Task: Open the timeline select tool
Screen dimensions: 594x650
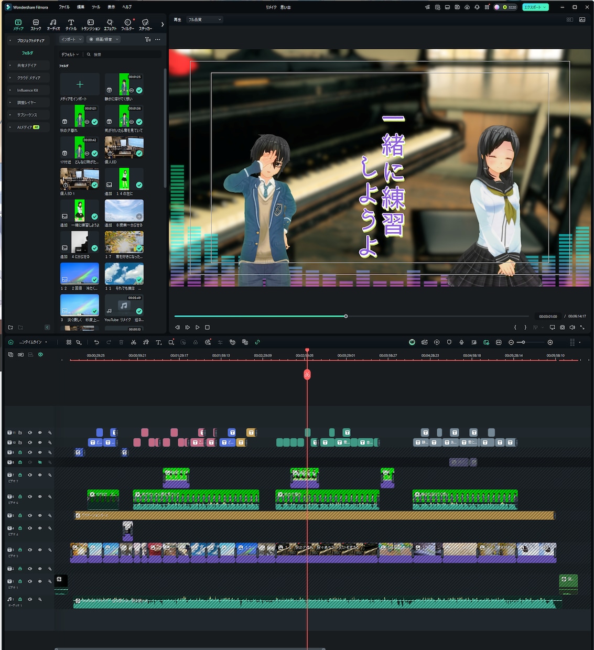Action: (79, 342)
